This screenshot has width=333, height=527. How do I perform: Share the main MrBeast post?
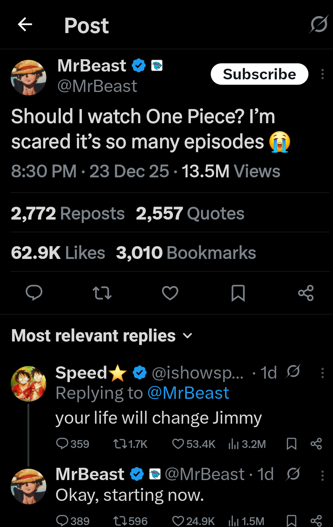(x=306, y=293)
